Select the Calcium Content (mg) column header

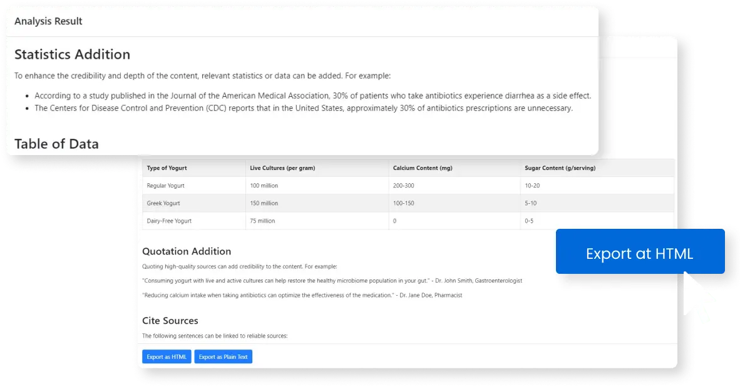(x=423, y=168)
